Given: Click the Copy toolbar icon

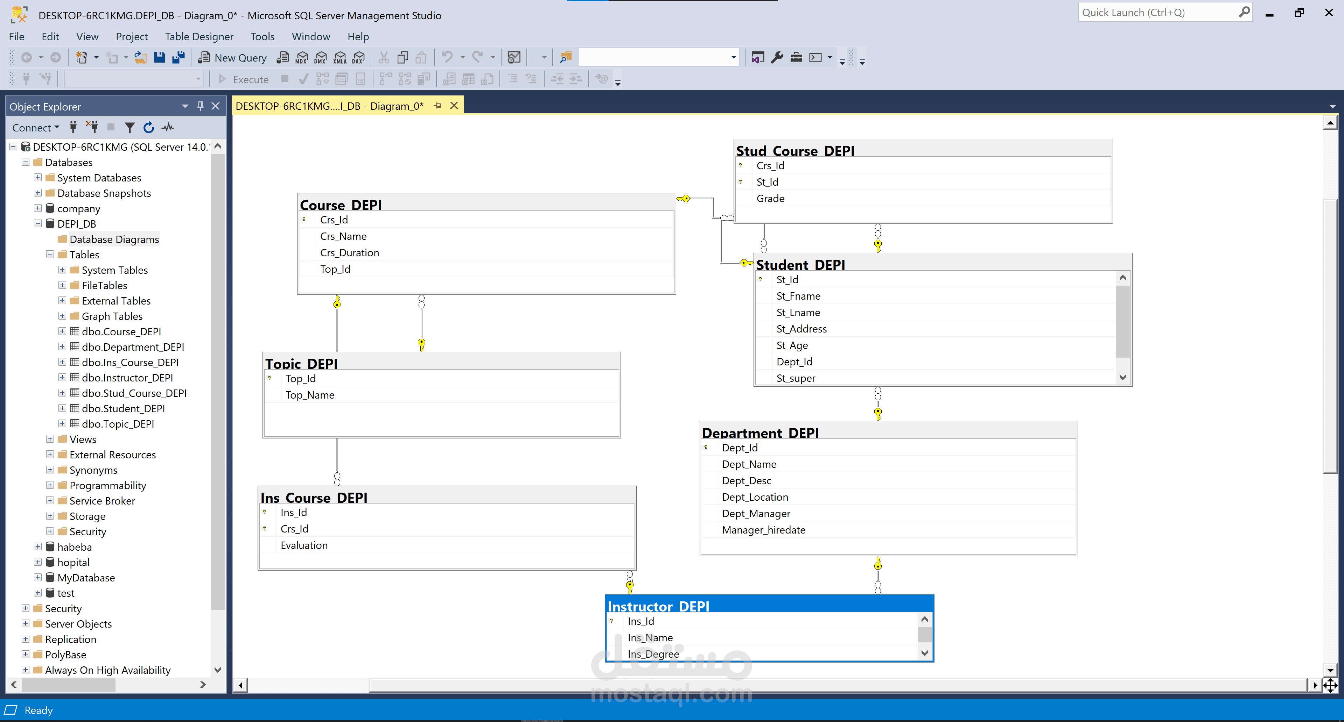Looking at the screenshot, I should click(402, 57).
